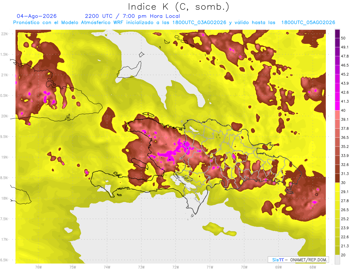Click the color bar value "40"
This screenshot has width=351, height=271.
tap(343, 111)
